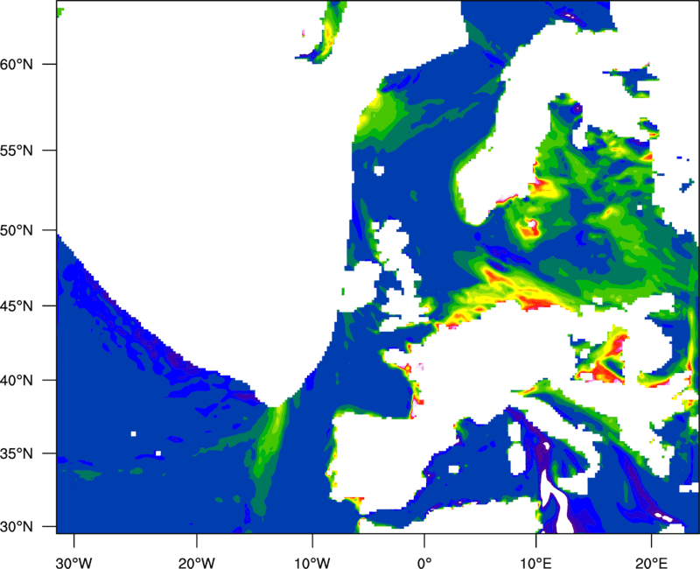Screen dimensions: 700x569
Task: Click the 40°N latitude label
Action: click(17, 381)
